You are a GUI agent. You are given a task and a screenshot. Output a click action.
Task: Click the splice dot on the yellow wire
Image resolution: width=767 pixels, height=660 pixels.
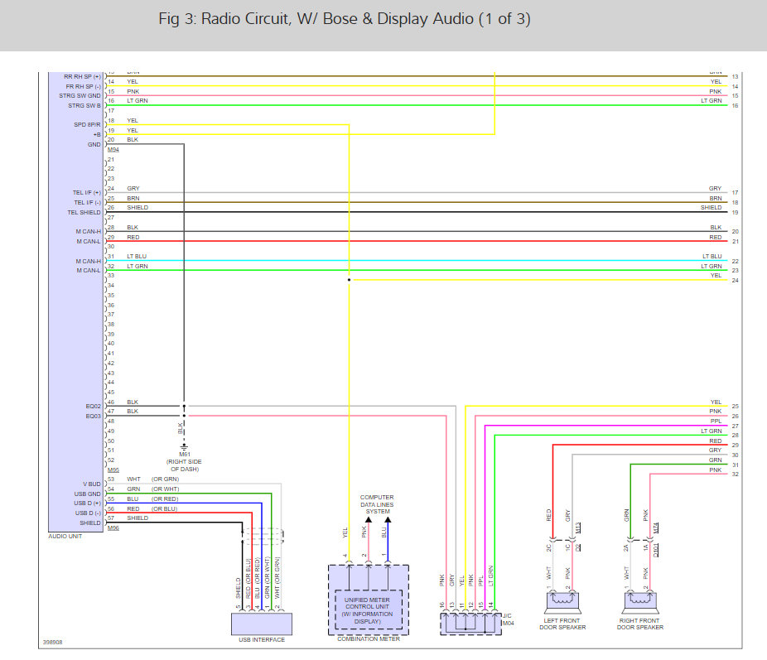(349, 280)
